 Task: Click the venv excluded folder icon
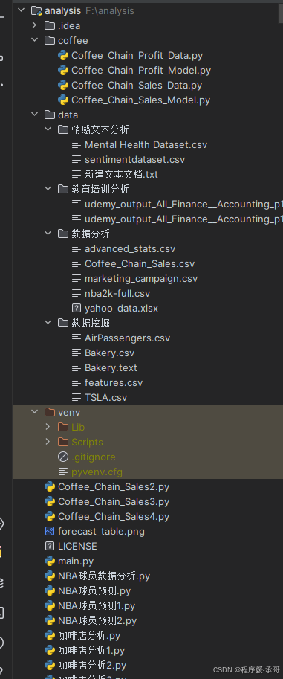(x=50, y=412)
